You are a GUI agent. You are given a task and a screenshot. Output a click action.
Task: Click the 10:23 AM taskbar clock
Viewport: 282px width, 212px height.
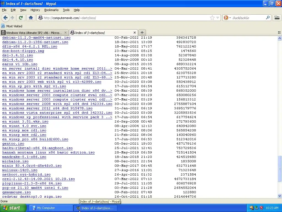click(x=272, y=208)
